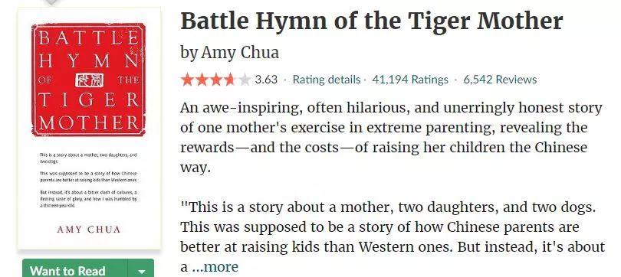Image resolution: width=621 pixels, height=277 pixels.
Task: Click the red title block on cover
Action: [x=89, y=80]
